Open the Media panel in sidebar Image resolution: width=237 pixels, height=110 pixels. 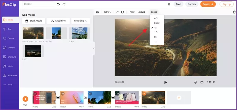click(x=11, y=20)
